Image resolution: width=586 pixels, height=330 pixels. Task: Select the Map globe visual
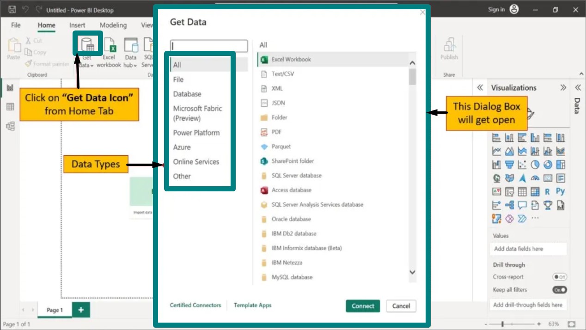(x=497, y=178)
